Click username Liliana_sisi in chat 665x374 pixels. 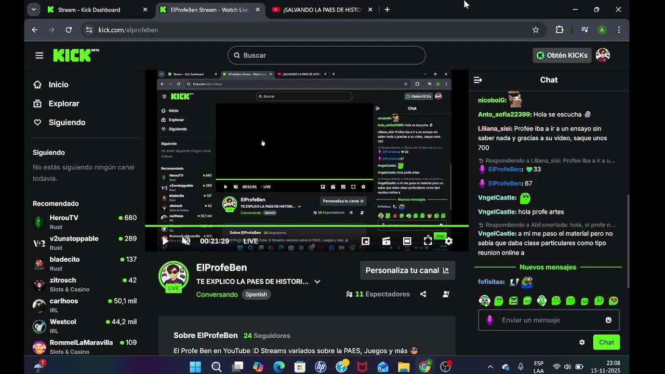point(495,128)
